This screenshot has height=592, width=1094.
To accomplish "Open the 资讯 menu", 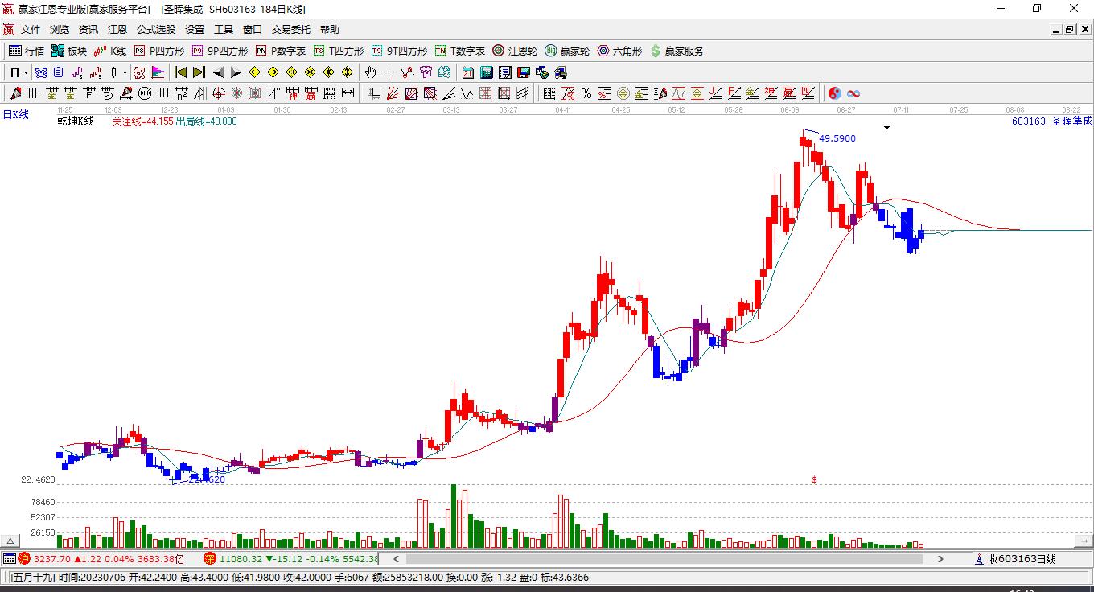I will coord(88,30).
